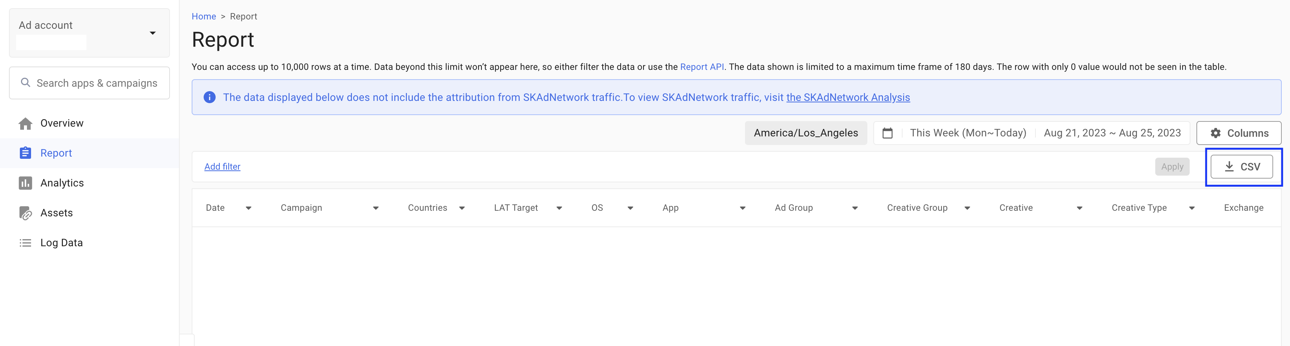Select the Assets icon in the sidebar
The height and width of the screenshot is (346, 1290).
[x=25, y=213]
